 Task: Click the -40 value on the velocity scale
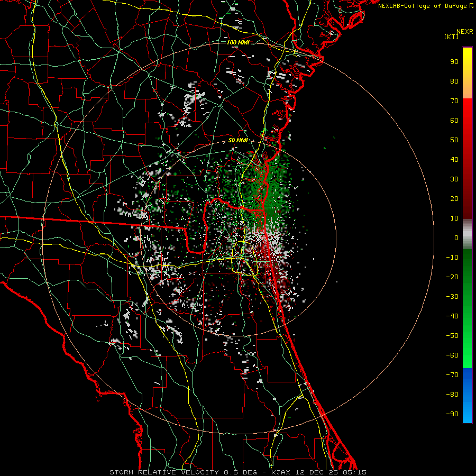click(452, 316)
